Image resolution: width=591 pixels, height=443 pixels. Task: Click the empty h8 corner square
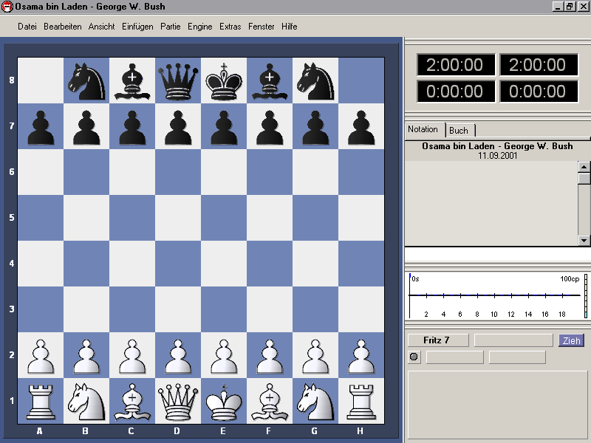point(361,80)
